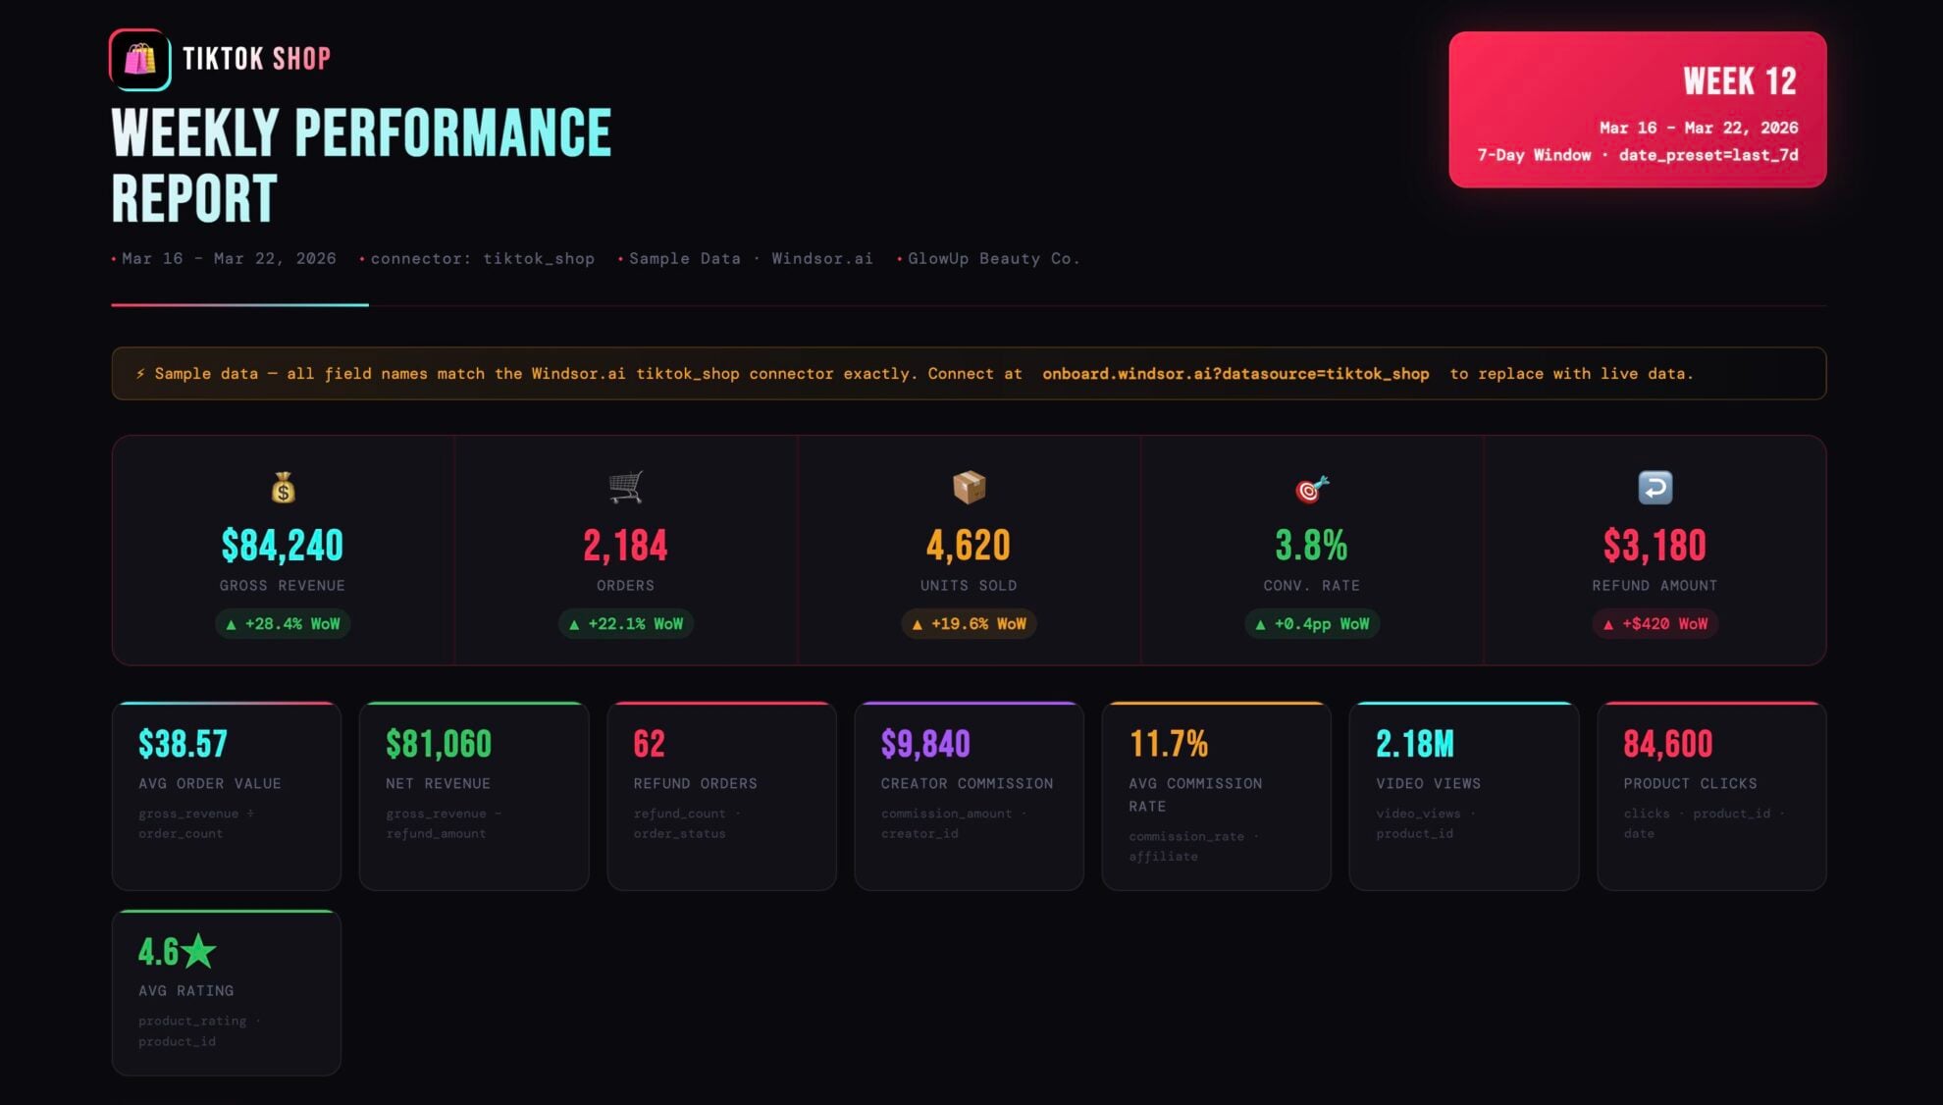Click the 2.18M Video Views card
1943x1105 pixels.
tap(1463, 796)
